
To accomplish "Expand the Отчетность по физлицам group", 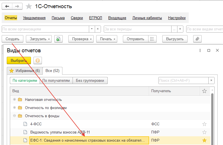I will [x=14, y=108].
